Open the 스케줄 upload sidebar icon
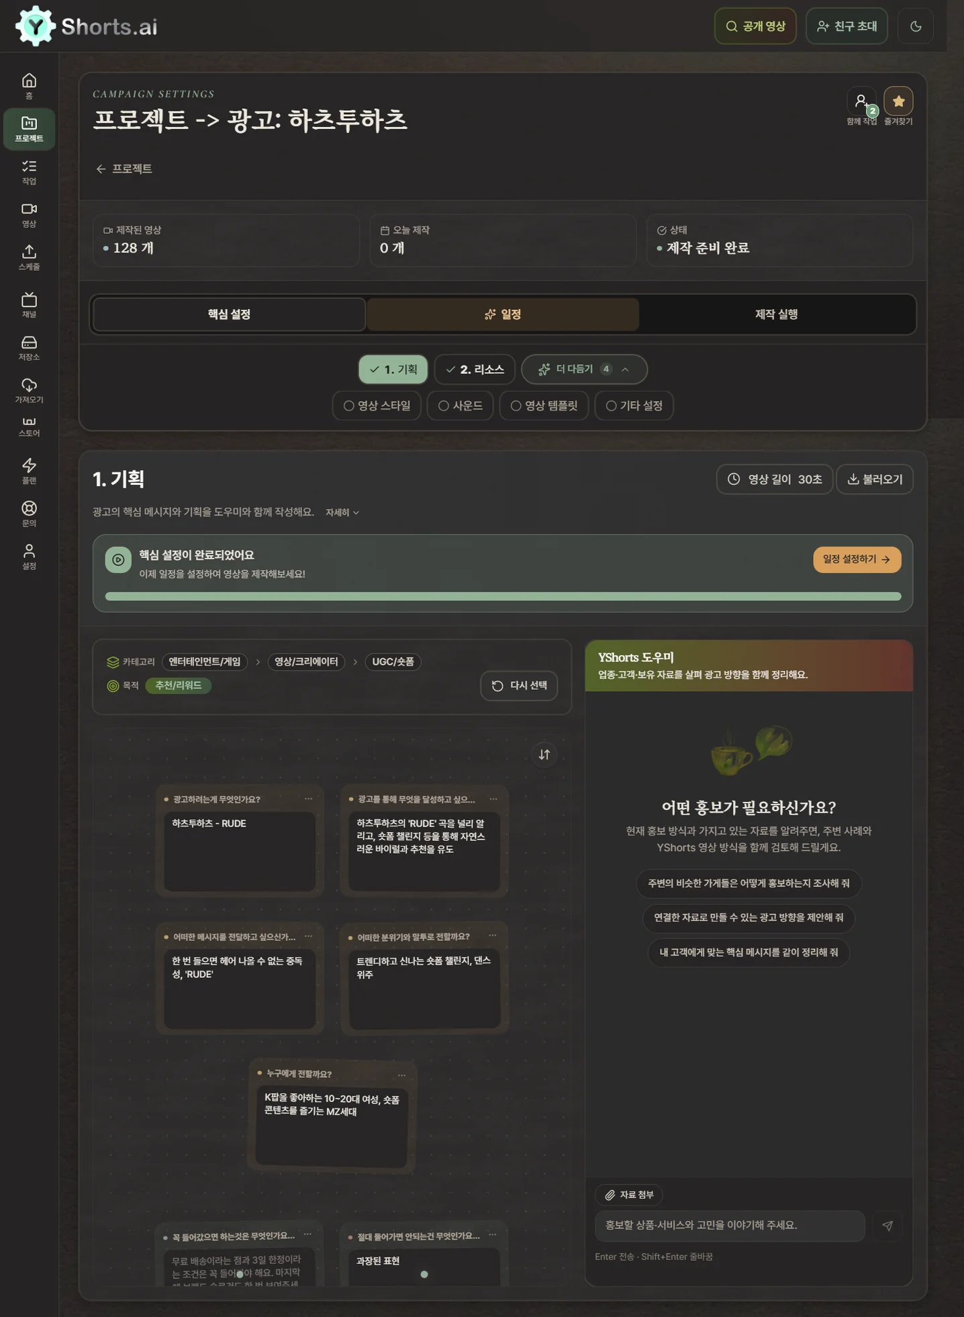This screenshot has width=964, height=1317. (x=29, y=257)
